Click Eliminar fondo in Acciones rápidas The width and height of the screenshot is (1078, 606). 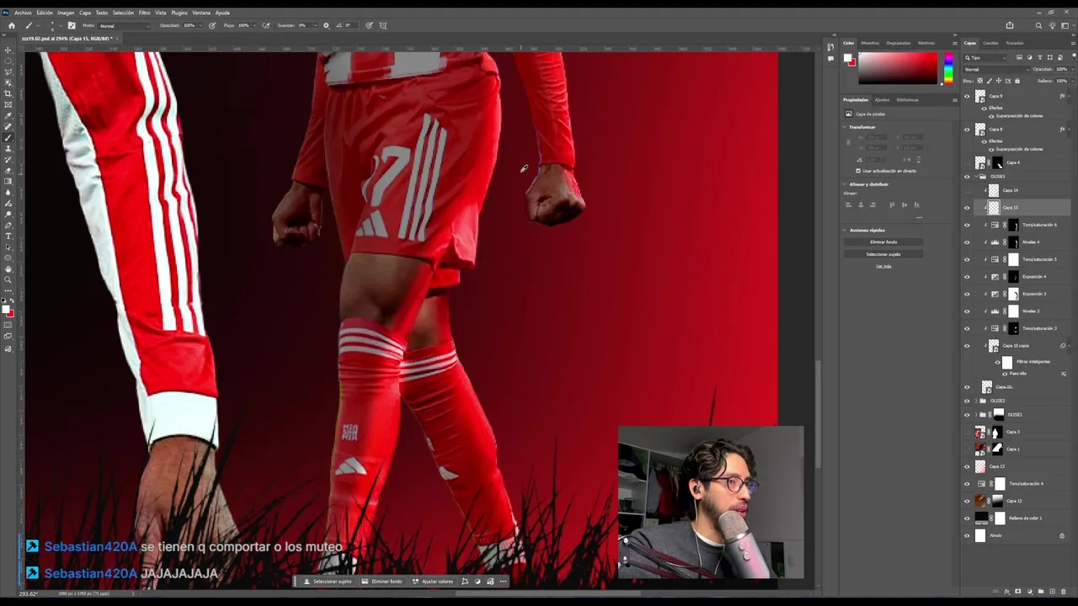(x=883, y=242)
